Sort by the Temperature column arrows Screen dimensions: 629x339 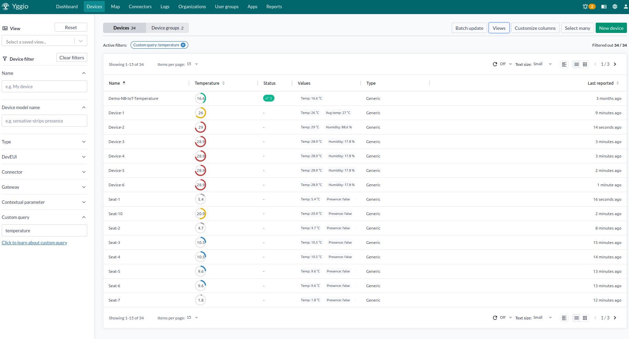(223, 83)
